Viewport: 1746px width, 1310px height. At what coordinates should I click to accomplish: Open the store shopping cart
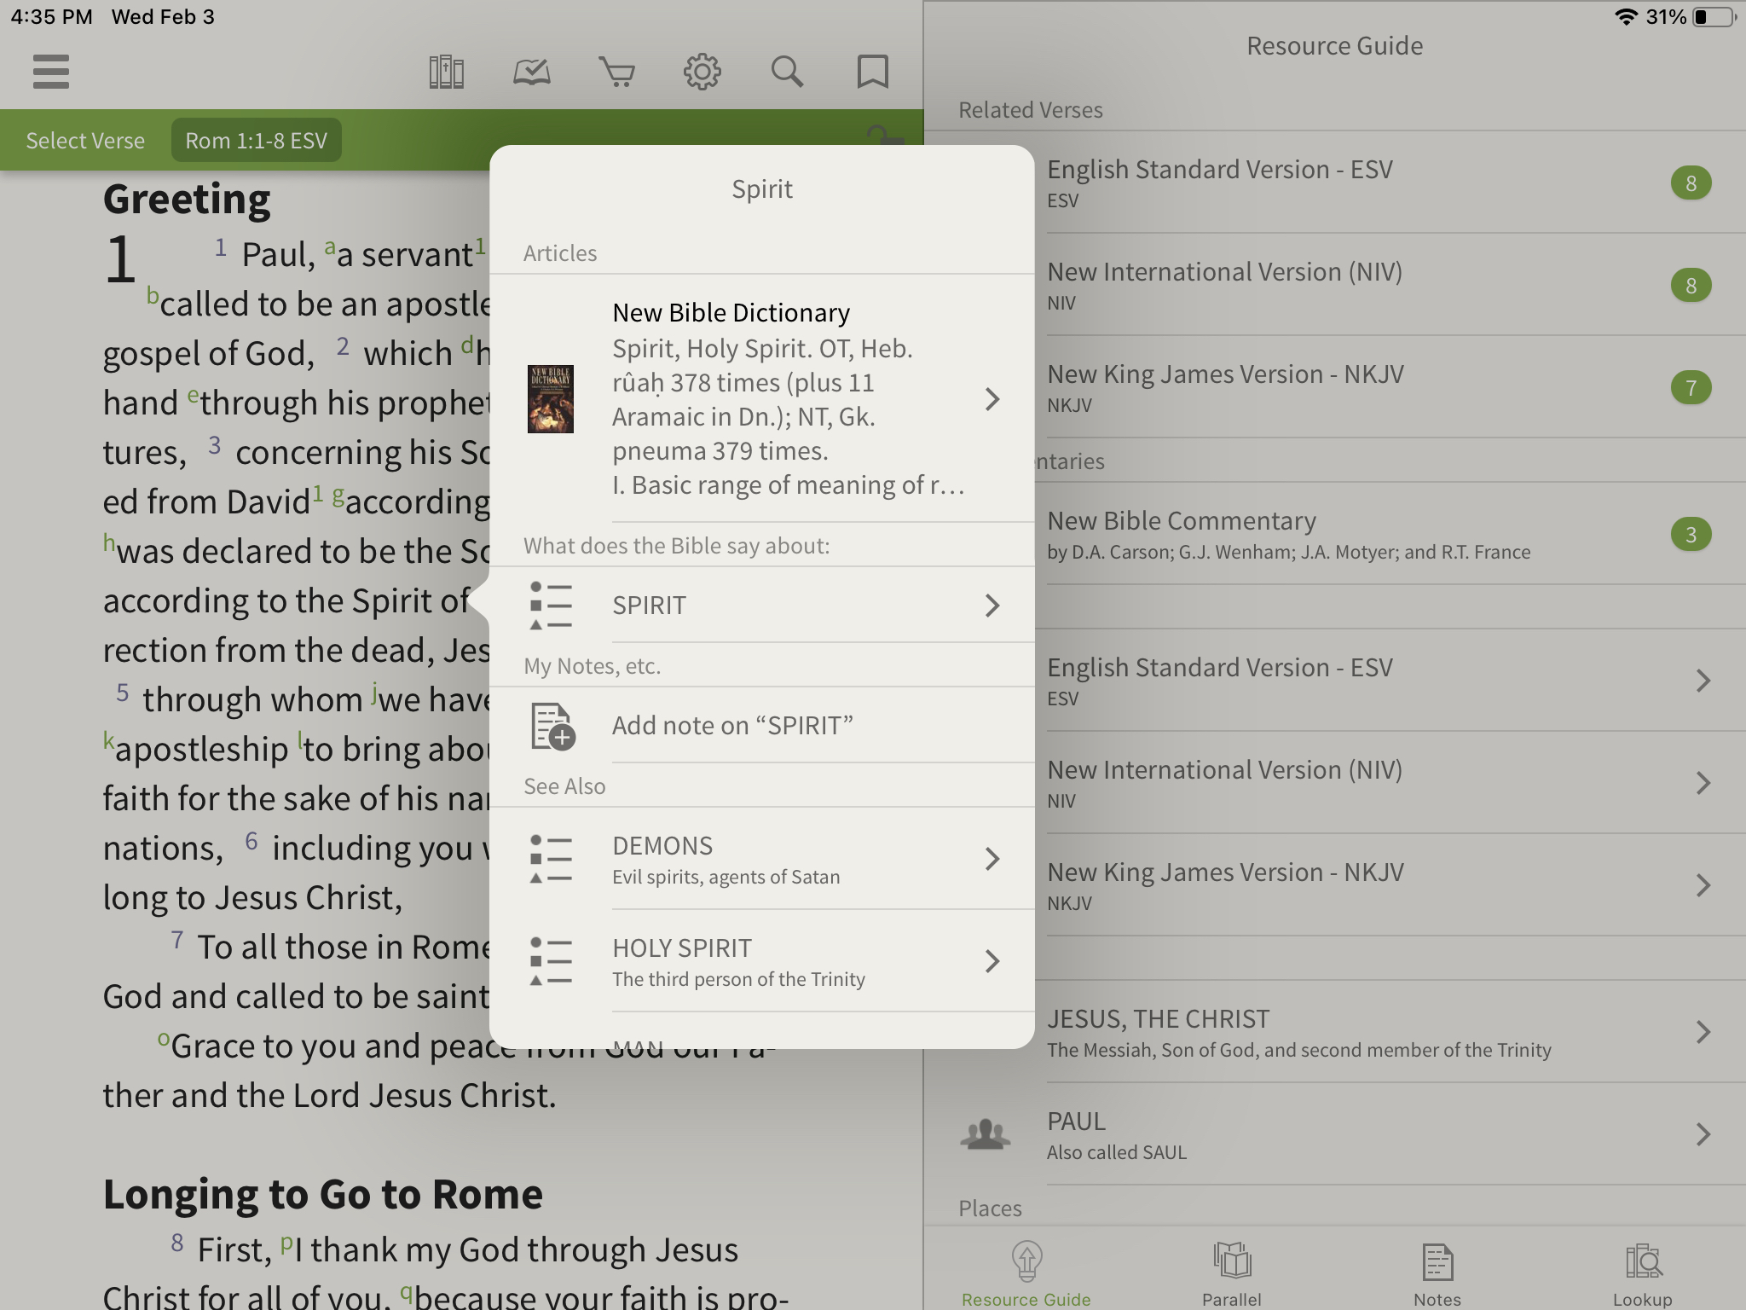tap(616, 72)
